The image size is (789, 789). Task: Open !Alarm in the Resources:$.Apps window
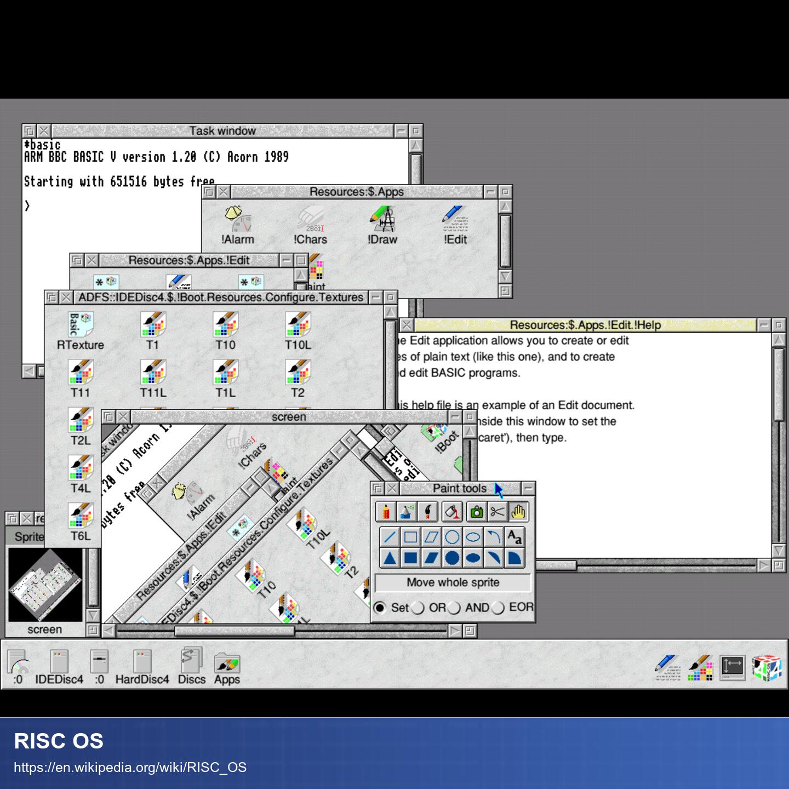coord(238,226)
